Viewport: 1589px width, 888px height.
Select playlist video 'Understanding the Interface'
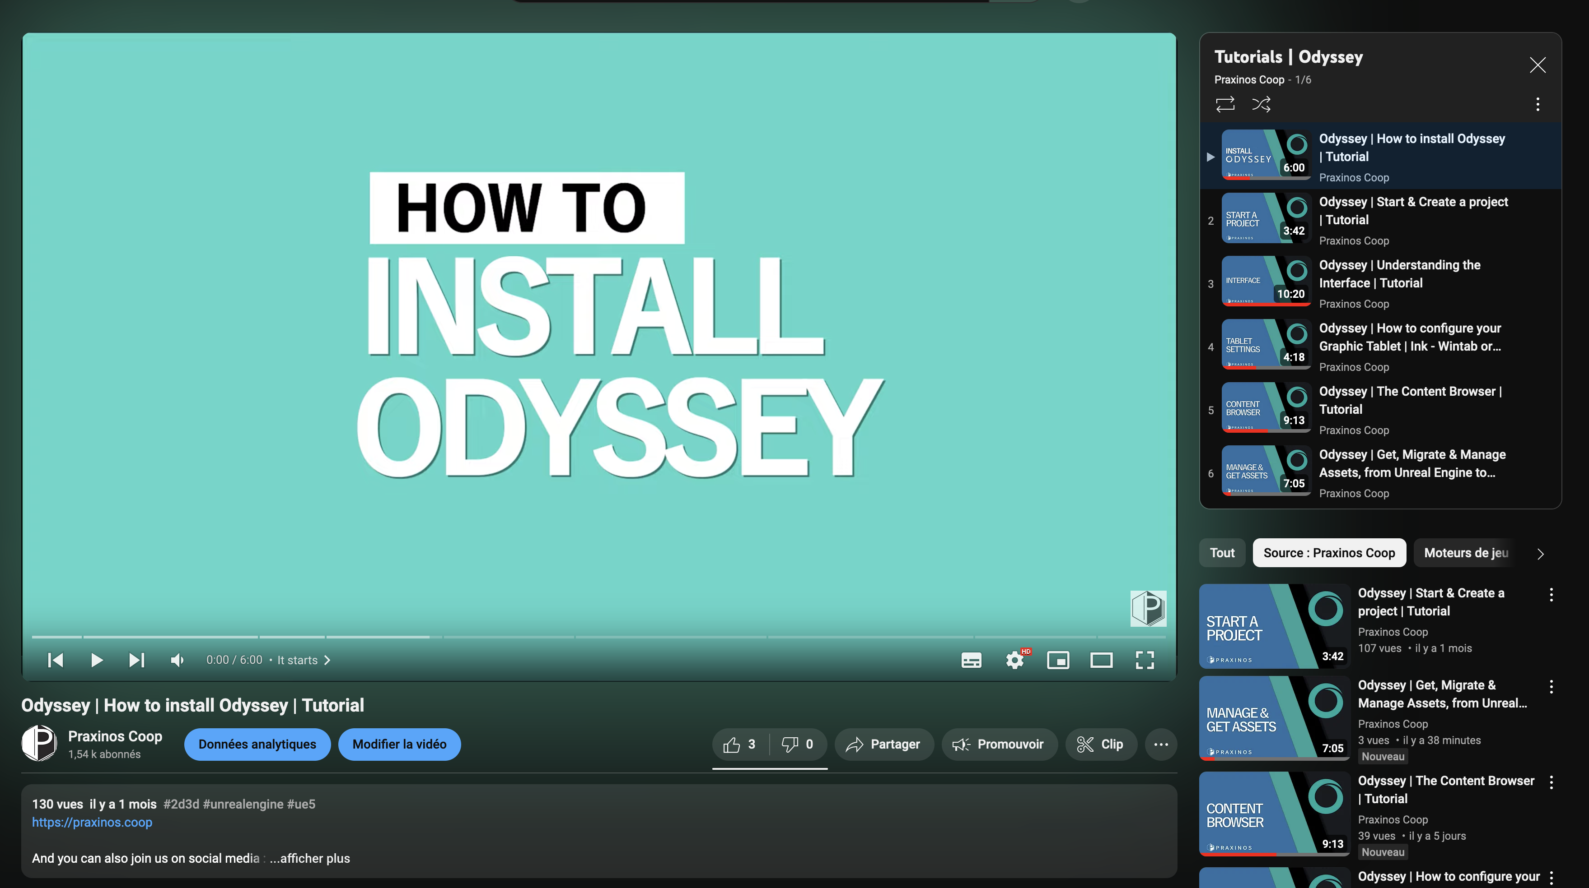tap(1380, 283)
